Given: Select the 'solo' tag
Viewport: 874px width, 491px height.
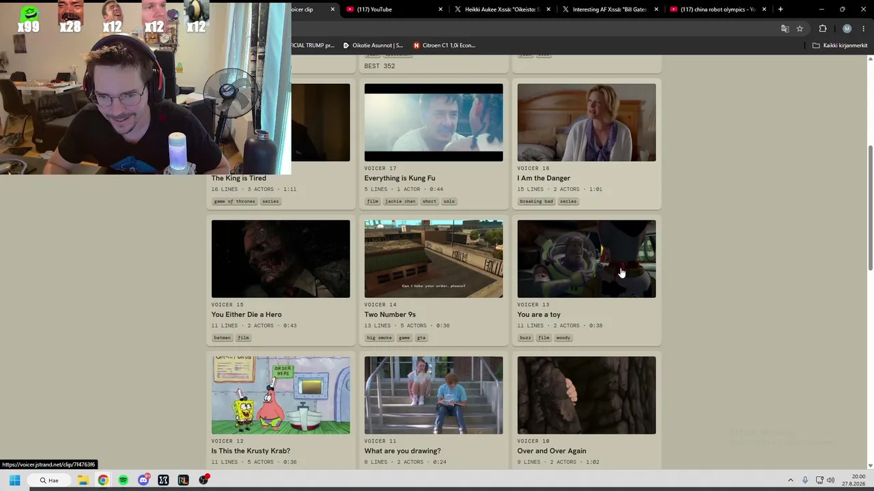Looking at the screenshot, I should (x=449, y=201).
